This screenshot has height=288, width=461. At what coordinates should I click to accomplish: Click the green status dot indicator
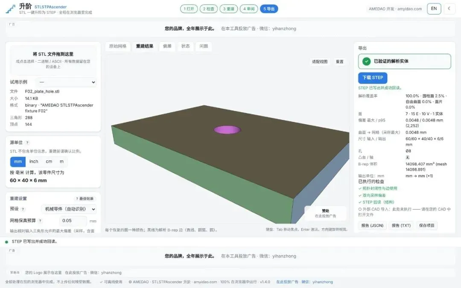[x=6, y=242]
